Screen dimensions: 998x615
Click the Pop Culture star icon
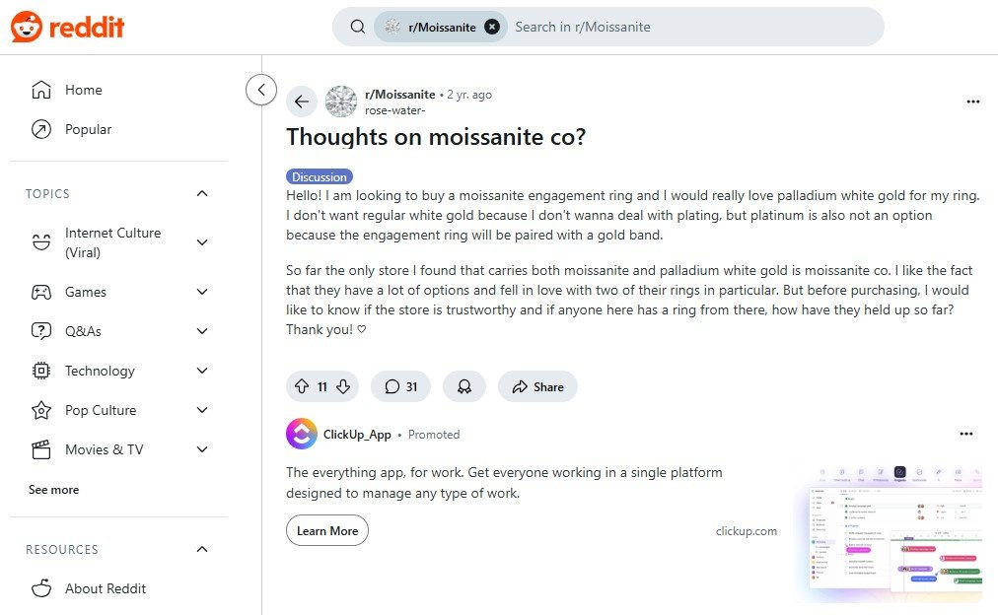(x=41, y=410)
